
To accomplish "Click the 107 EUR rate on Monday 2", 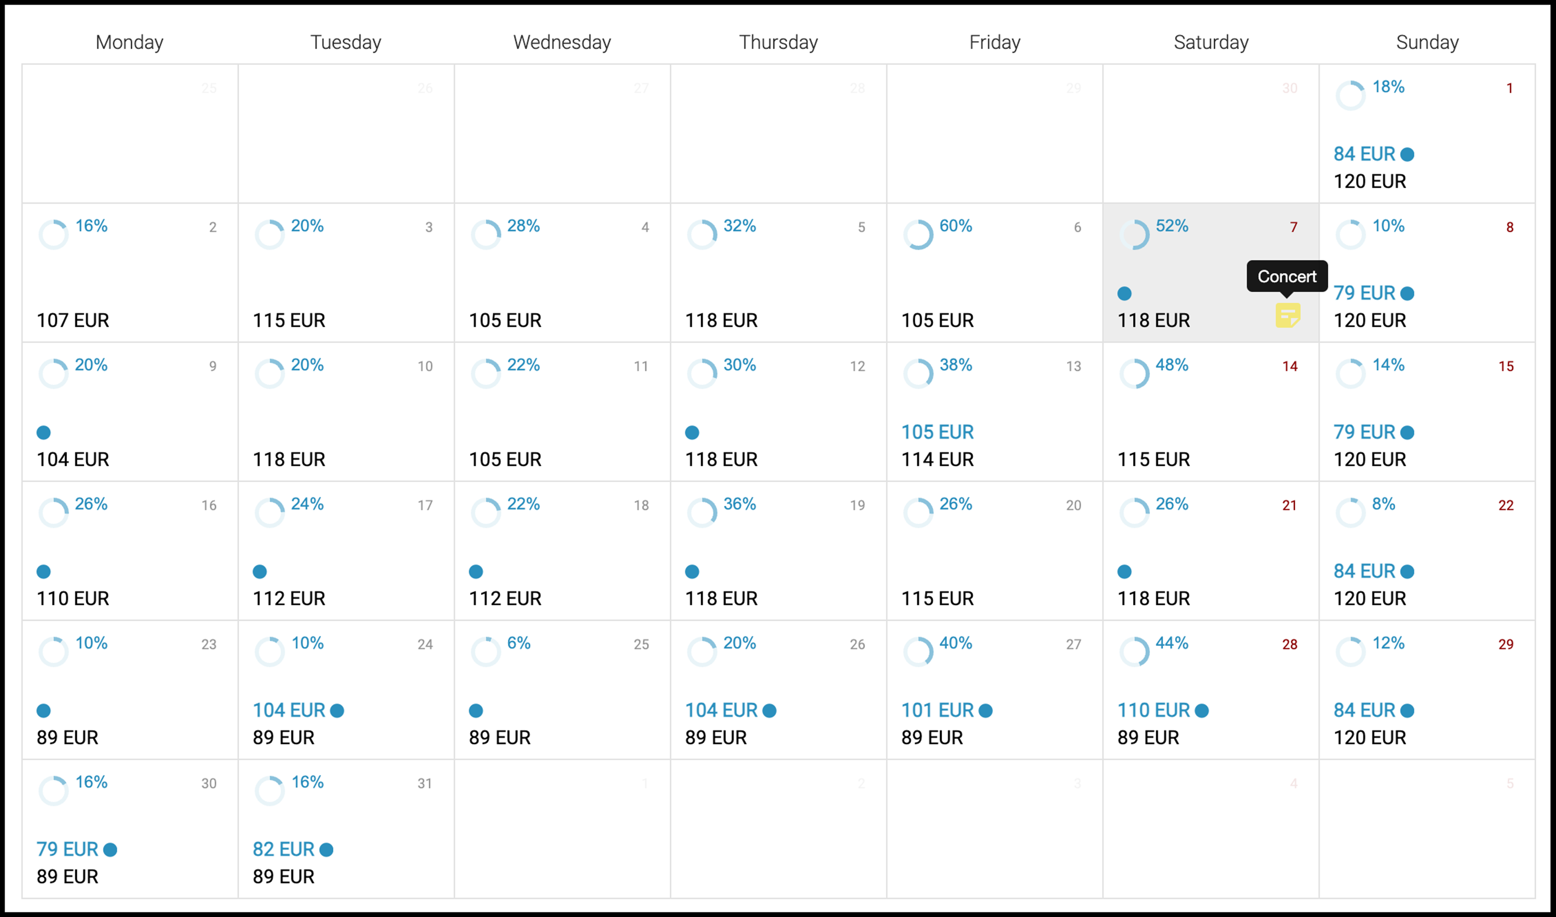I will pos(73,320).
